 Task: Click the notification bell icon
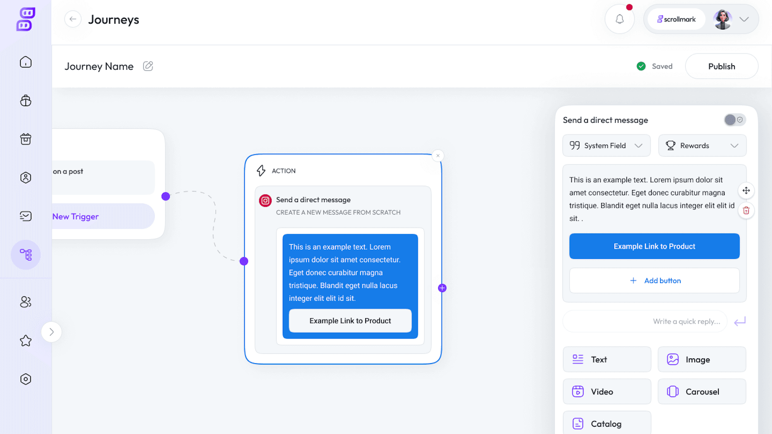(x=620, y=19)
